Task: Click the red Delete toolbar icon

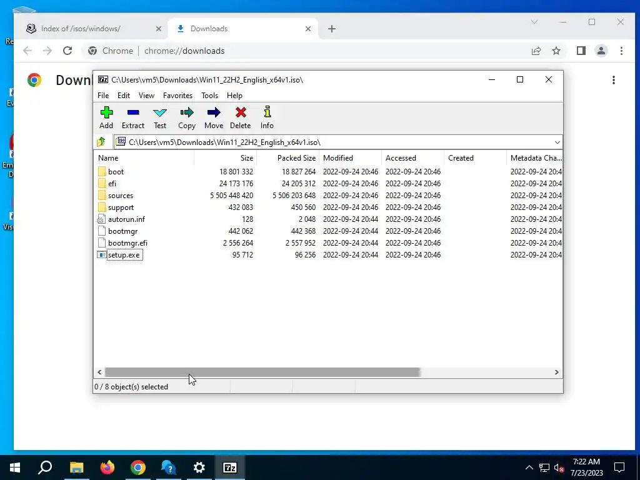Action: click(x=241, y=112)
